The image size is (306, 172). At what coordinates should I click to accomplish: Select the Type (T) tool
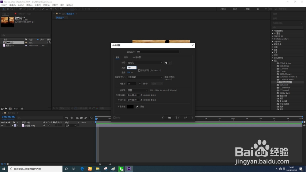pos(38,9)
